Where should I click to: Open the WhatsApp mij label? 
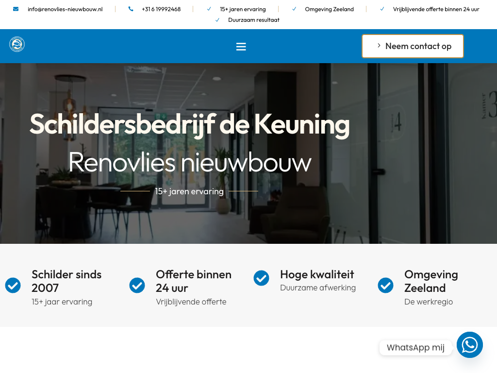(415, 347)
